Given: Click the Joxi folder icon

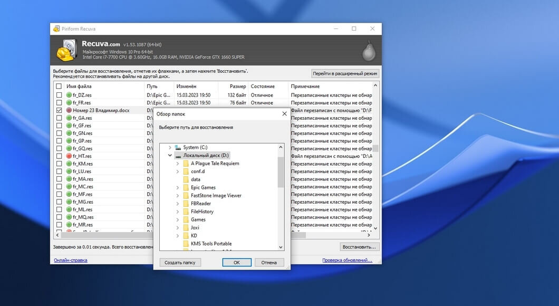Looking at the screenshot, I should pos(186,227).
